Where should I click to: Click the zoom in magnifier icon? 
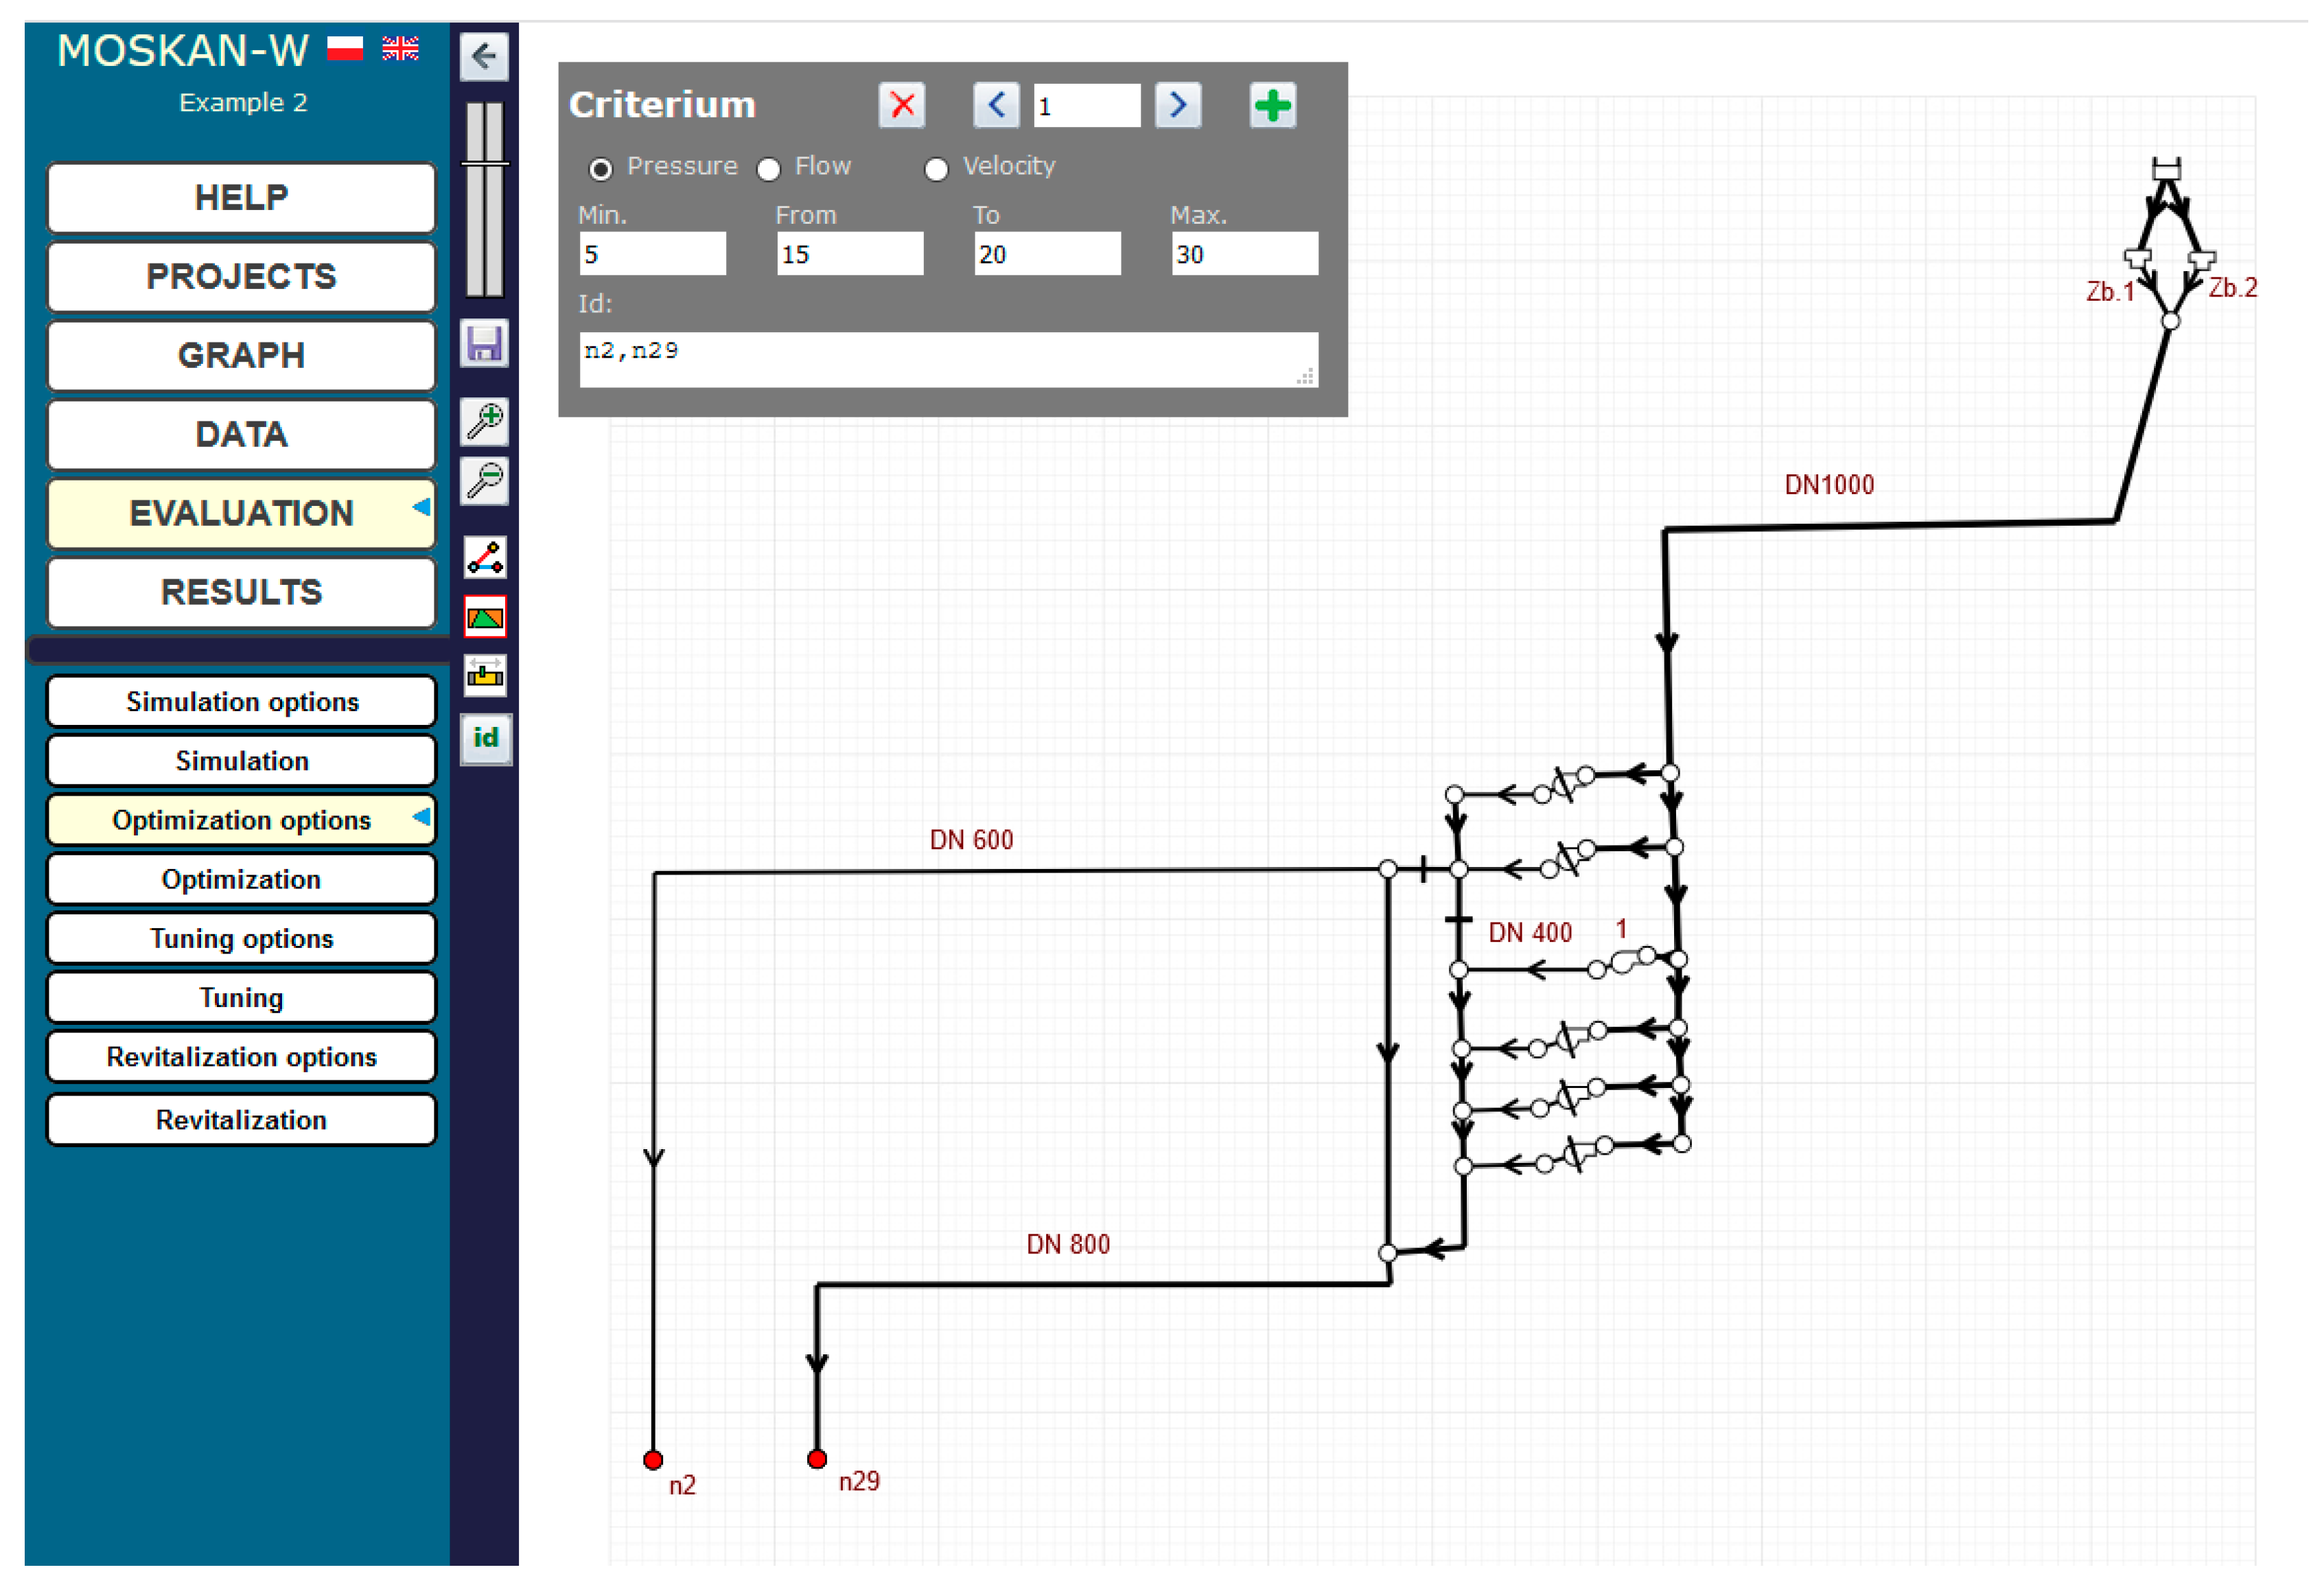click(x=484, y=421)
